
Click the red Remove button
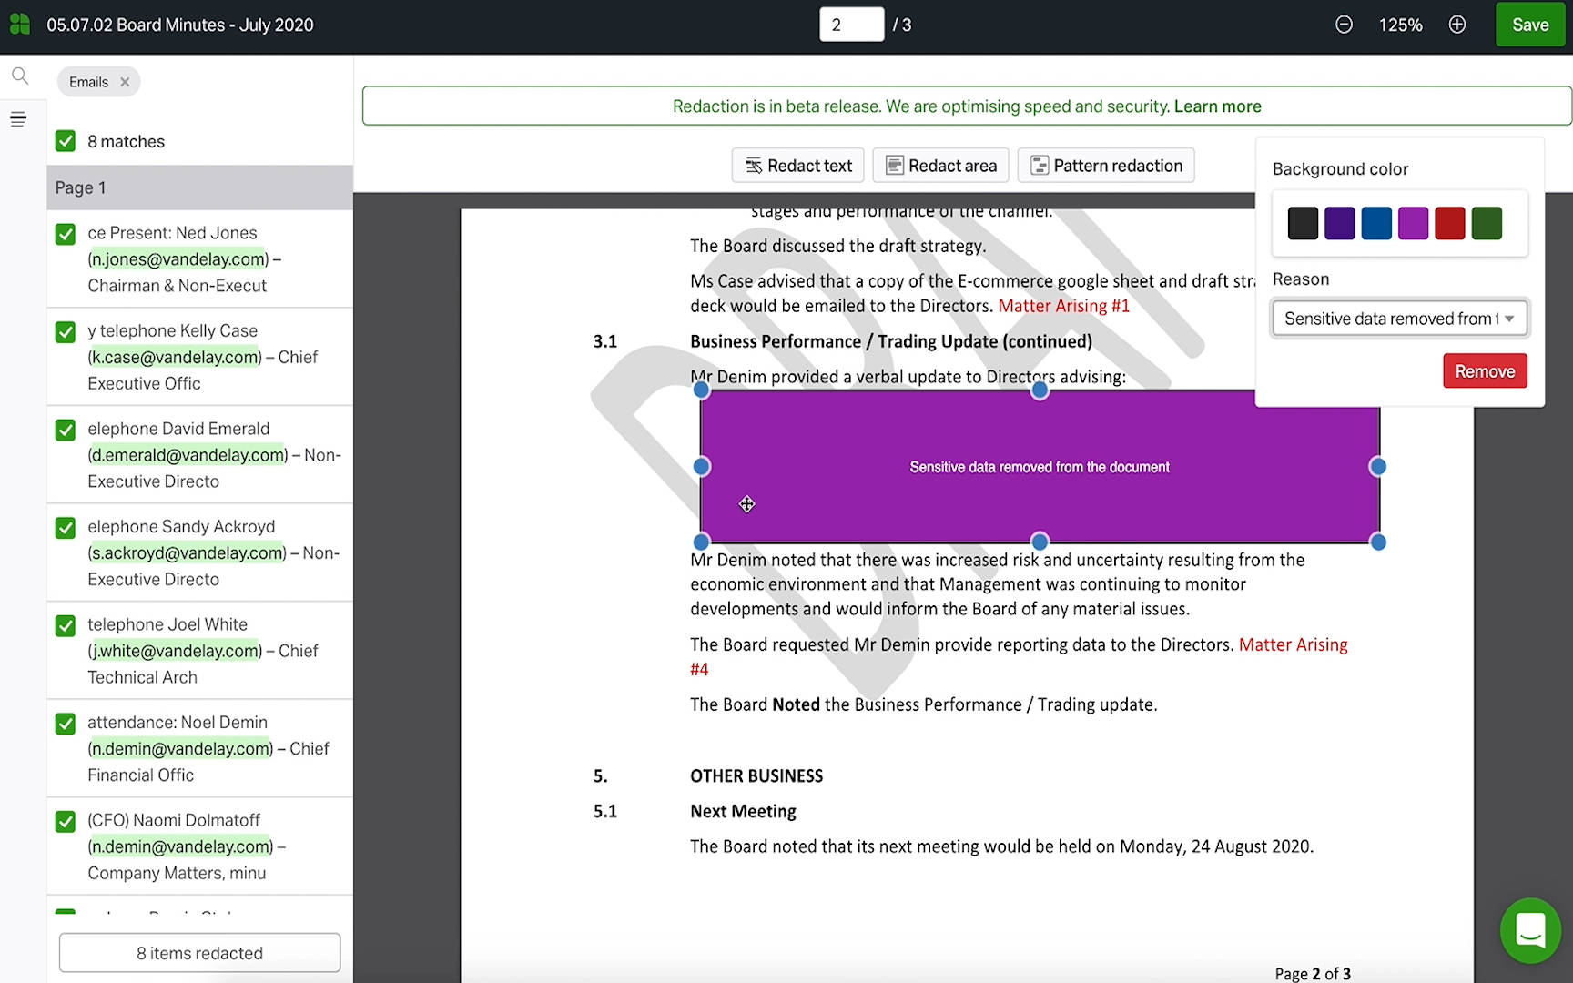[x=1485, y=371]
